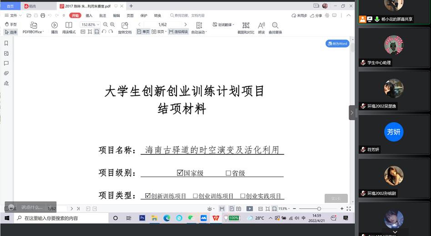
Task: Toggle fit width icon in toolbar
Action: (x=97, y=31)
